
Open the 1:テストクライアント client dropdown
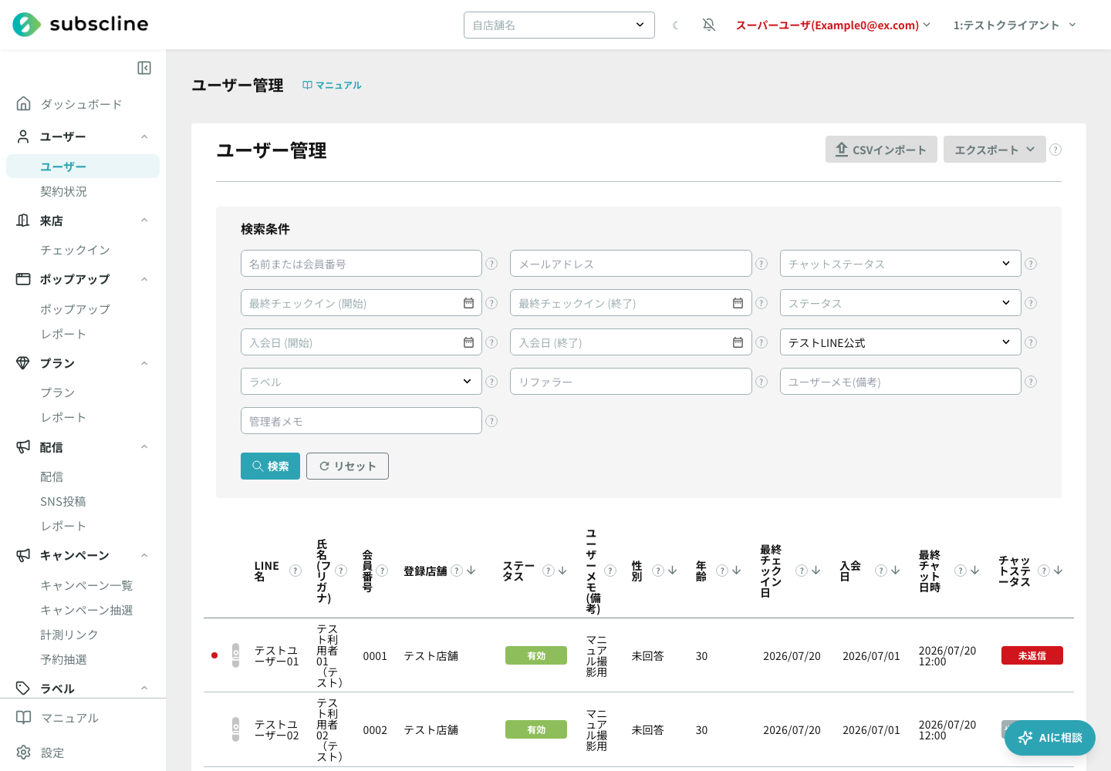click(x=1015, y=25)
